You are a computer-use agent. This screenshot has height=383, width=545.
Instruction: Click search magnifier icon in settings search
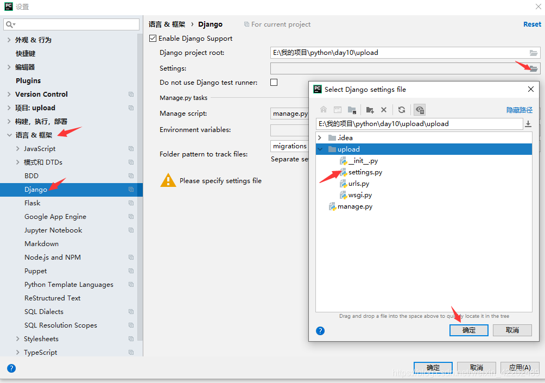10,24
